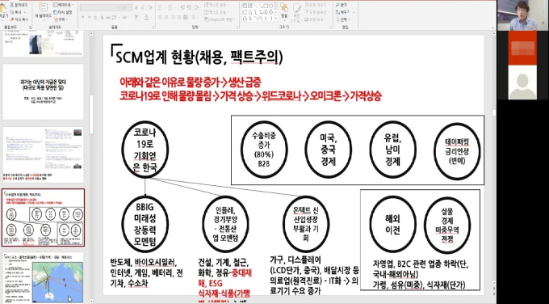Expand the Section dropdown
This screenshot has height=304, width=549.
coord(61,19)
